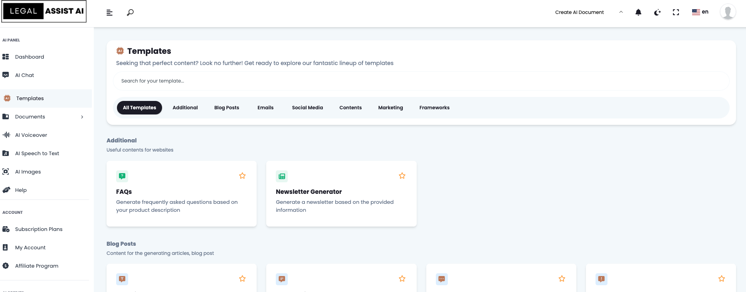The width and height of the screenshot is (746, 292).
Task: Switch to the Emails tab
Action: [x=265, y=108]
